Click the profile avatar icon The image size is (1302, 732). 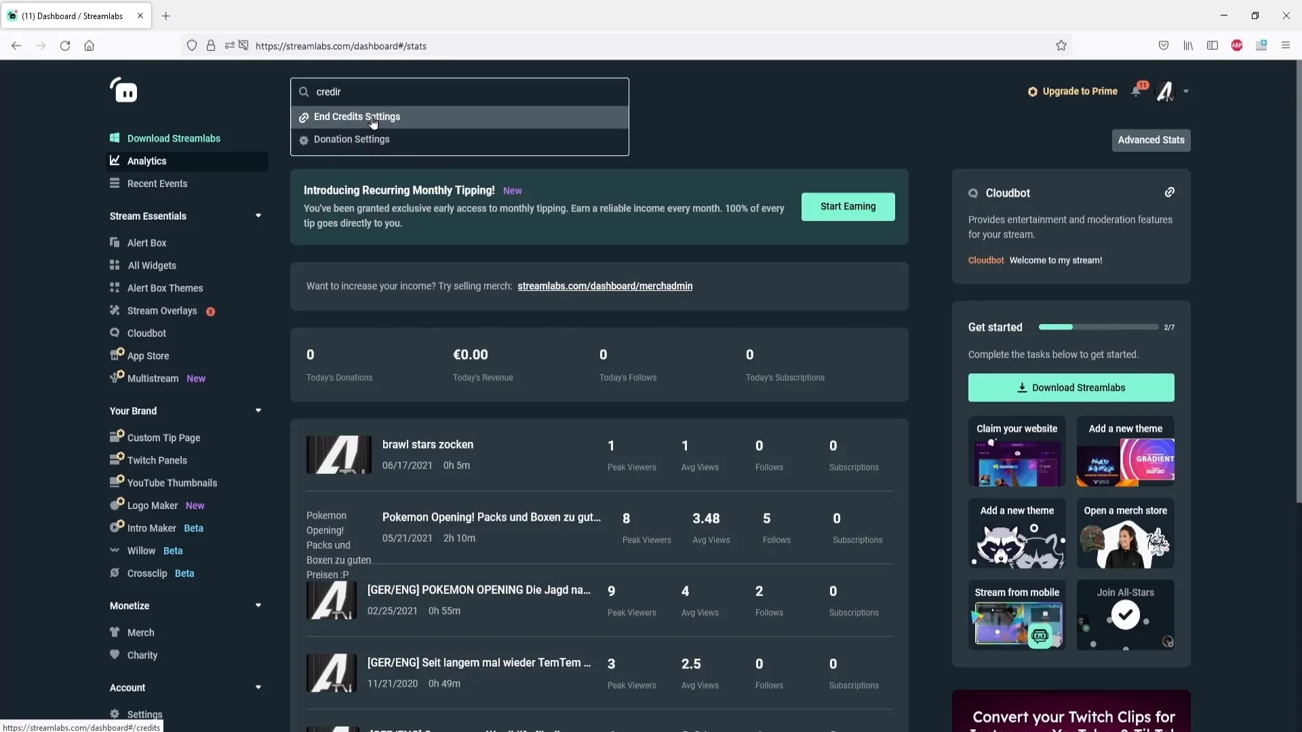pos(1165,91)
